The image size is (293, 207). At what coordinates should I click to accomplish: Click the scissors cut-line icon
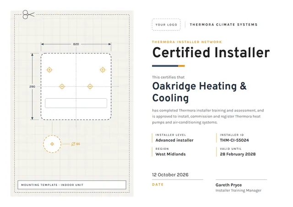[x=28, y=15]
